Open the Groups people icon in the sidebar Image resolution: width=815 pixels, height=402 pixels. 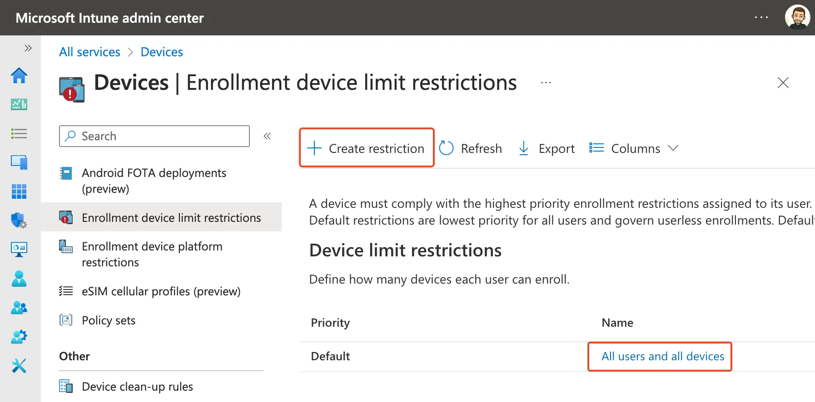click(19, 308)
